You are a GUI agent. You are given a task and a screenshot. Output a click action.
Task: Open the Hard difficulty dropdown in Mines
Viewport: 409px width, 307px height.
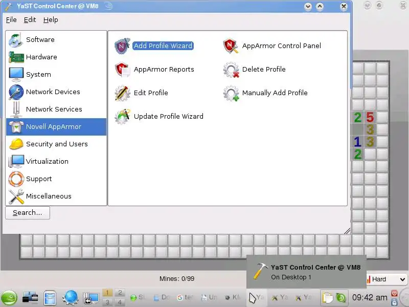[386, 279]
